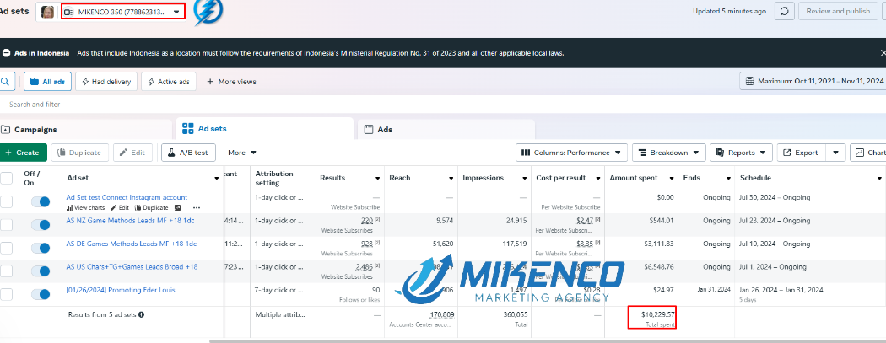Screen dimensions: 886x343
Task: Click the Export button
Action: 802,153
